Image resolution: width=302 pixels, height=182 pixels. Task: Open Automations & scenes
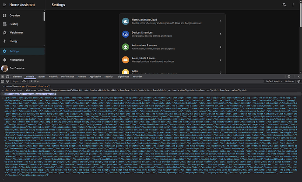[x=172, y=47]
